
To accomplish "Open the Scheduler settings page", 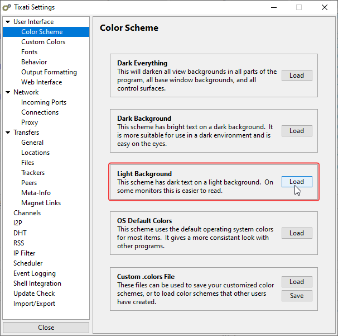I will [28, 263].
